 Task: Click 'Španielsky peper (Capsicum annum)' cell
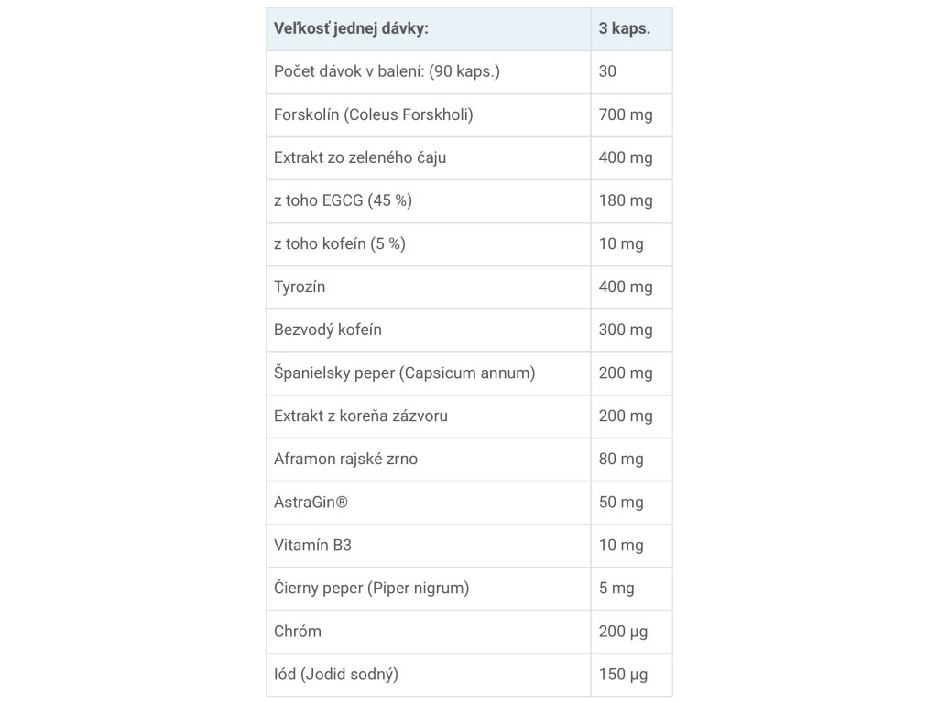(x=429, y=373)
